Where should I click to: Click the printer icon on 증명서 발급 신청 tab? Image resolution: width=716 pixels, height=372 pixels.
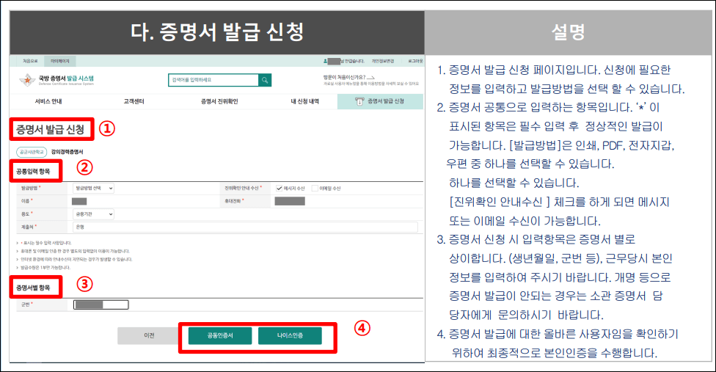click(x=359, y=102)
